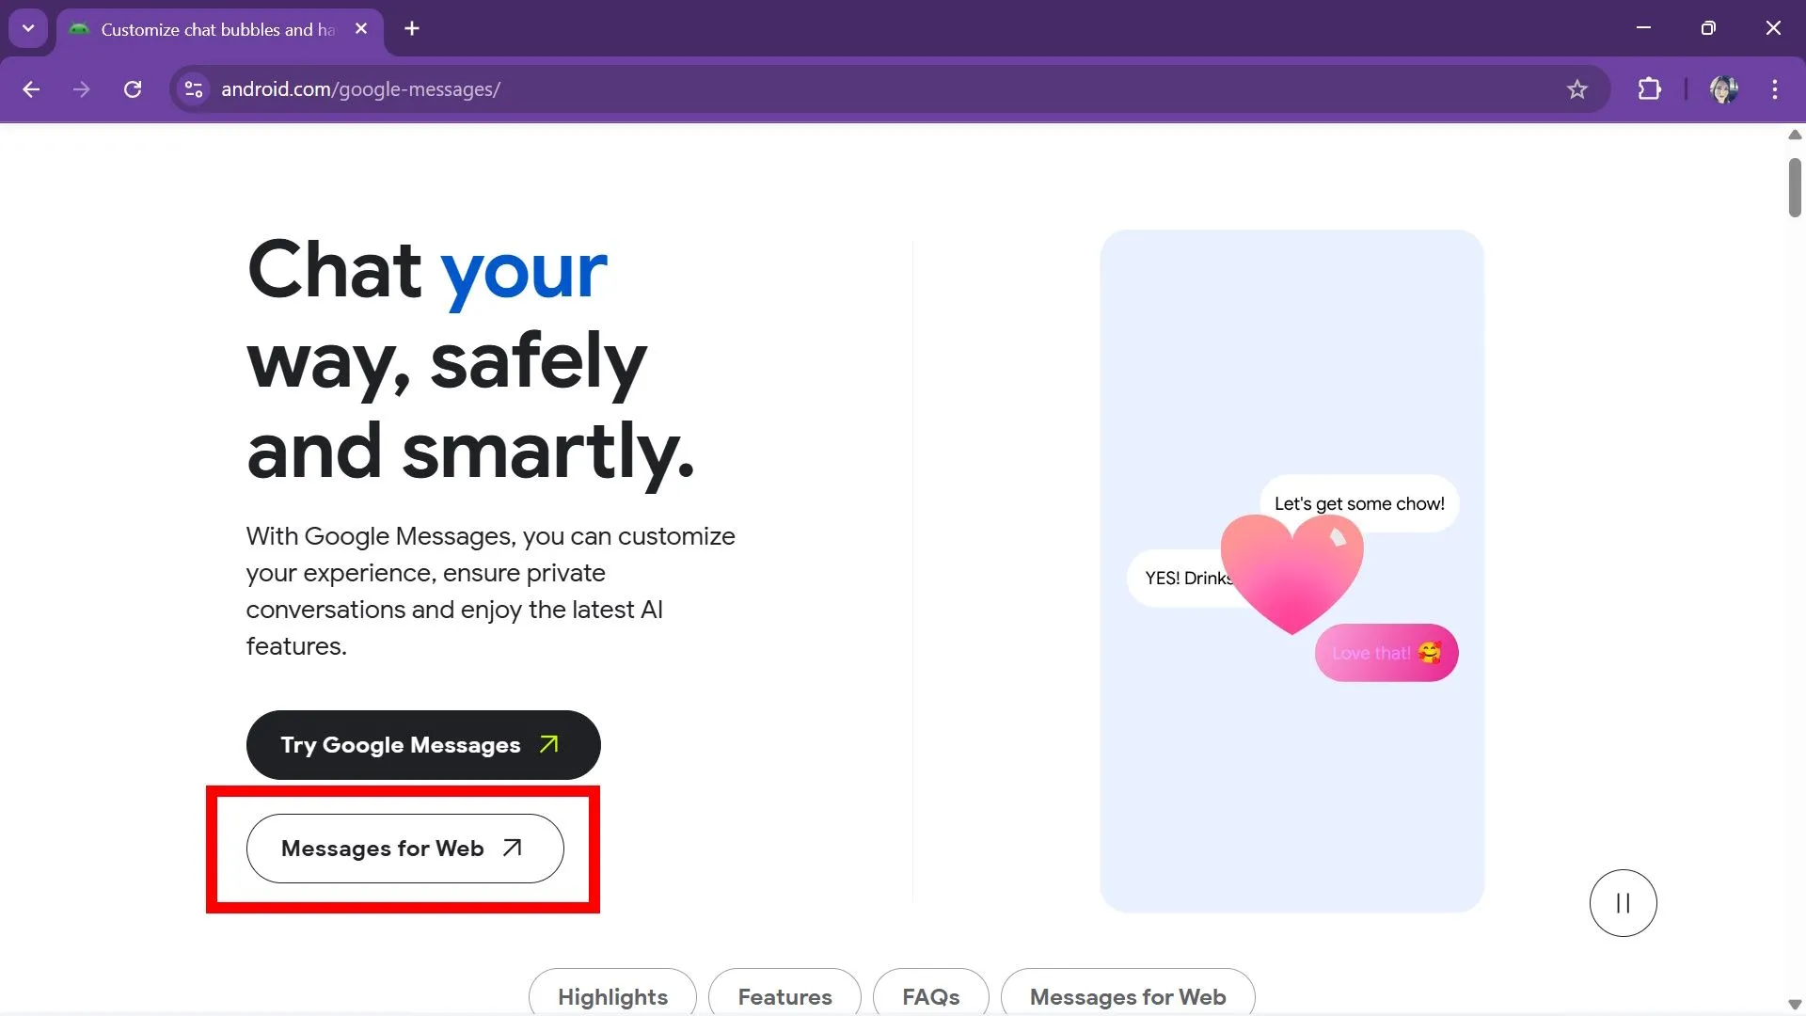Open the browser customization three-dot menu
Screen dimensions: 1806x1016
(x=1775, y=88)
